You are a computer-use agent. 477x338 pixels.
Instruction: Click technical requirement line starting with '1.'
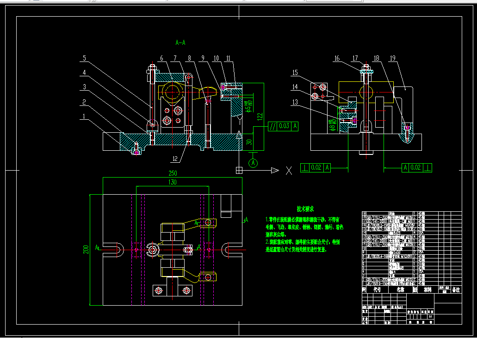tap(303, 220)
